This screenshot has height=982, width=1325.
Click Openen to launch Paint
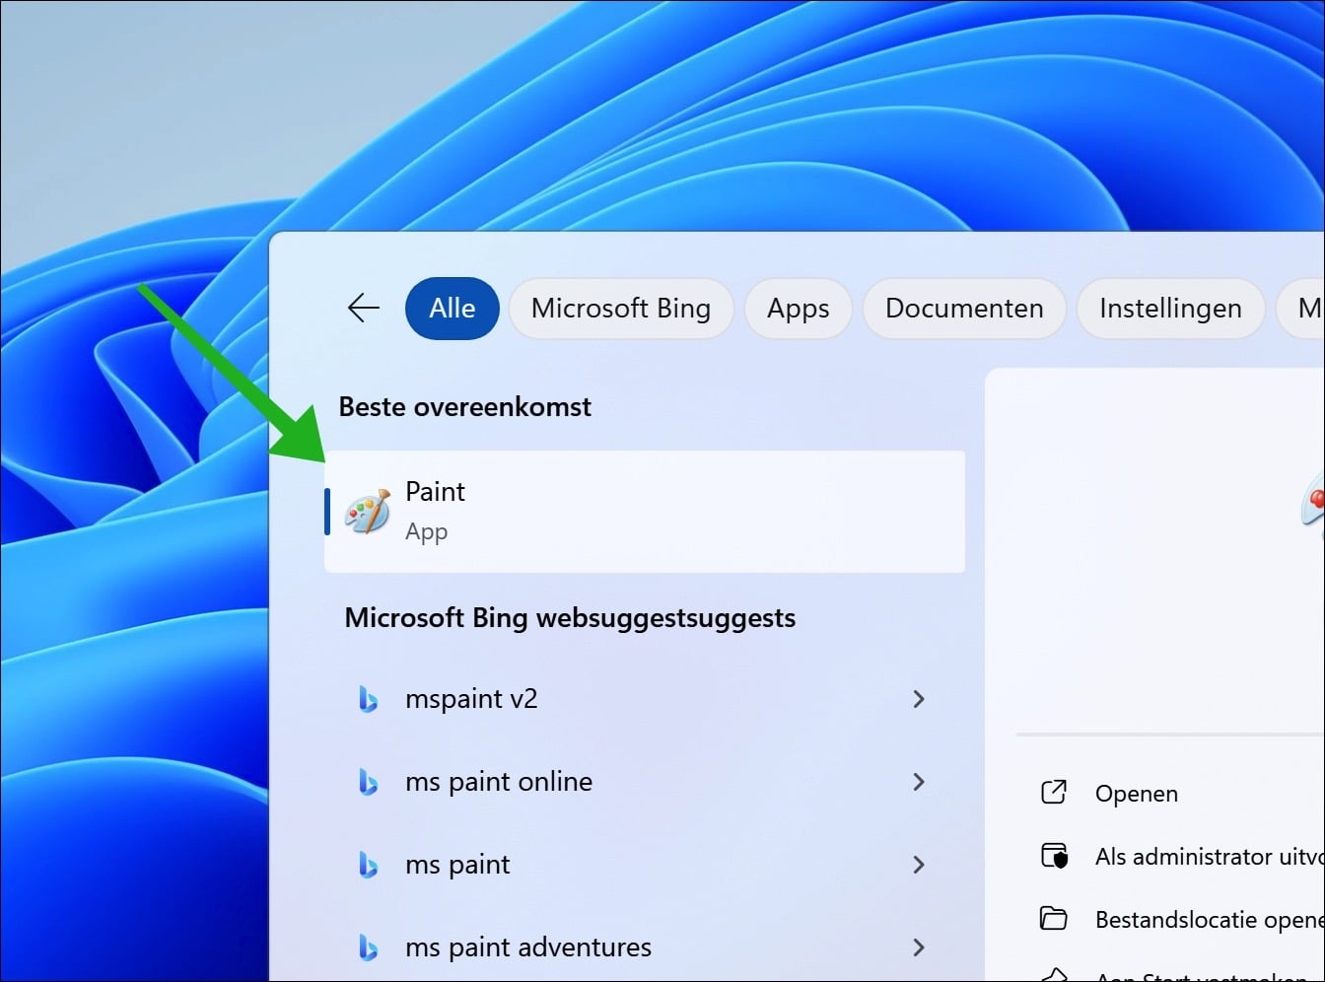click(x=1136, y=792)
